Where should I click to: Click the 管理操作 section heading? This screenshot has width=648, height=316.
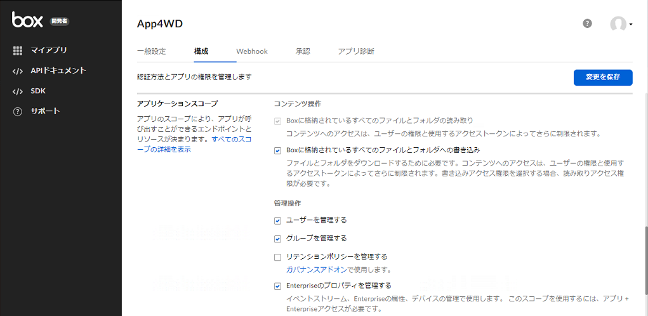[x=288, y=203]
